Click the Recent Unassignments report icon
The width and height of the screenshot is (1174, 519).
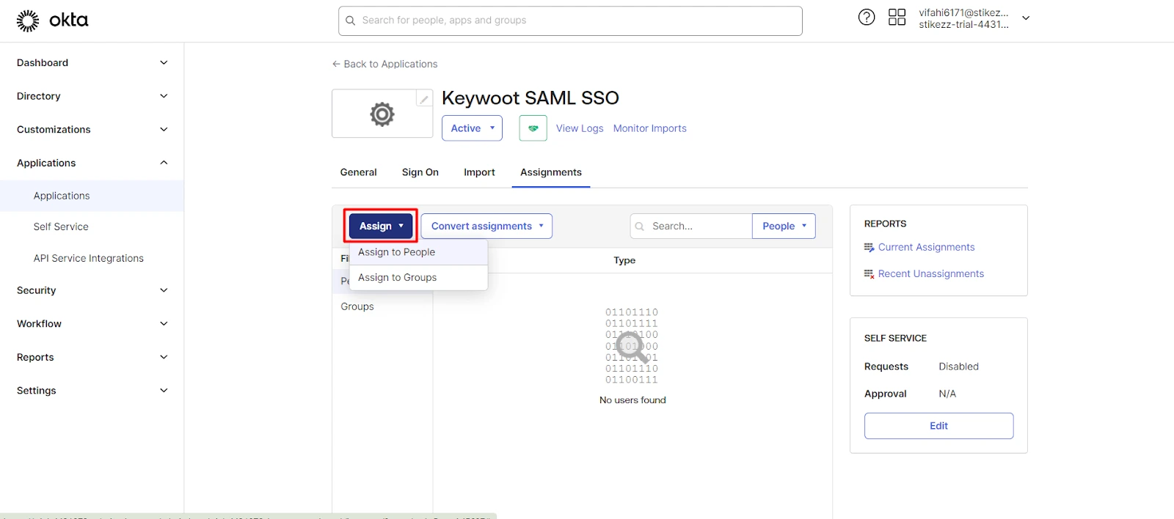point(869,274)
